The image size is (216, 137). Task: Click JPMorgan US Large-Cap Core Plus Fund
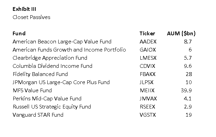pyautogui.click(x=61, y=82)
